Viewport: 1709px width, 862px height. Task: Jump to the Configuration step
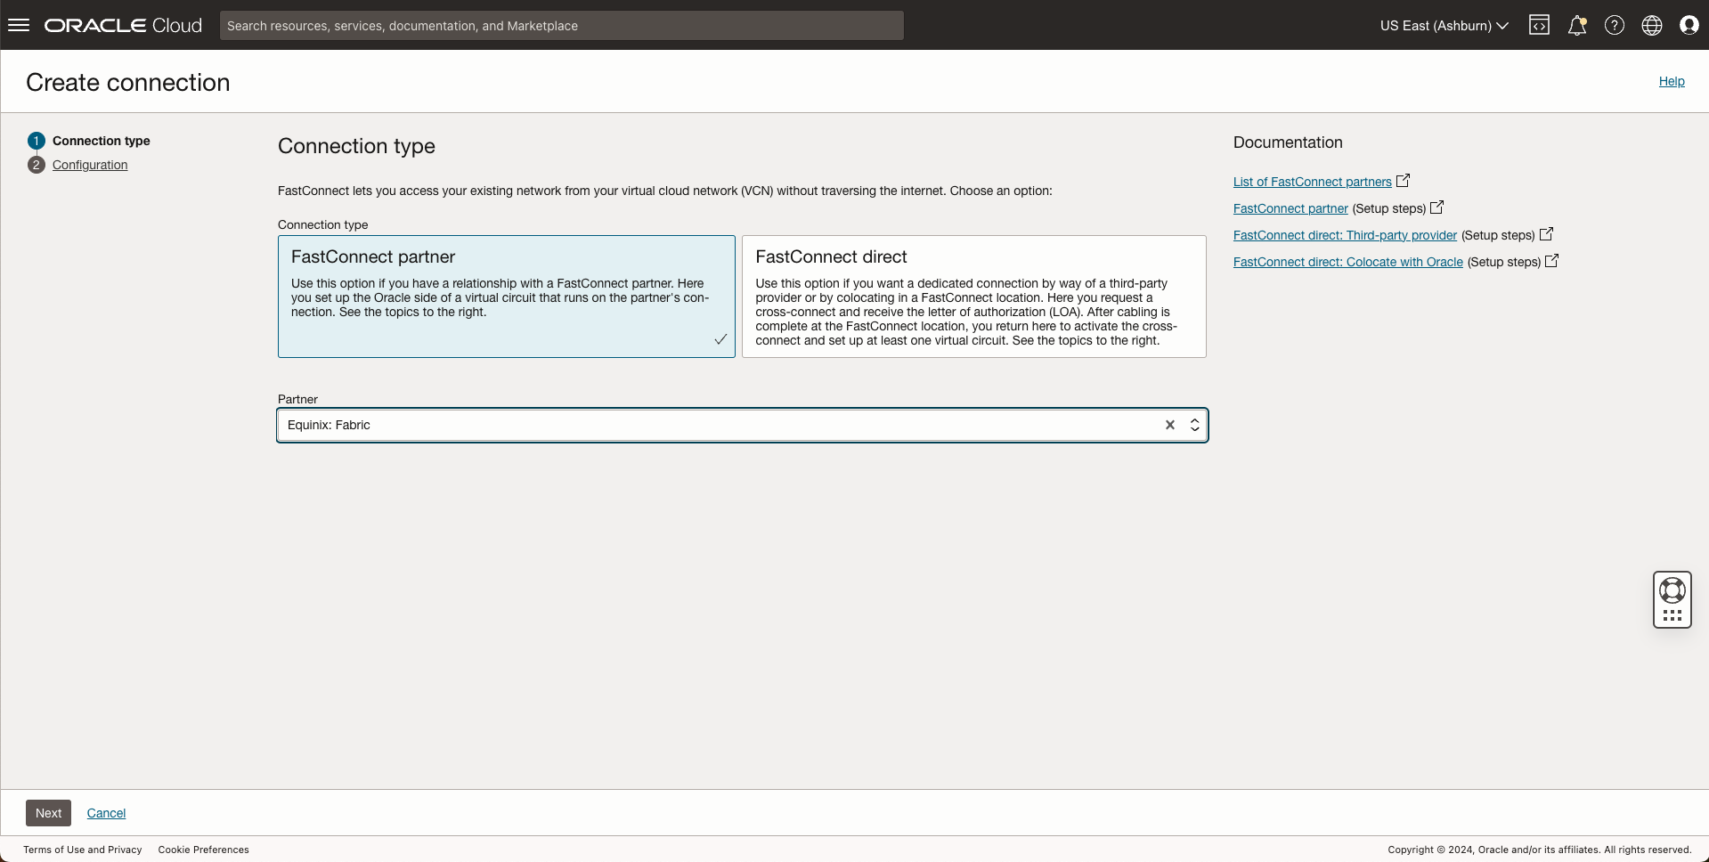90,165
